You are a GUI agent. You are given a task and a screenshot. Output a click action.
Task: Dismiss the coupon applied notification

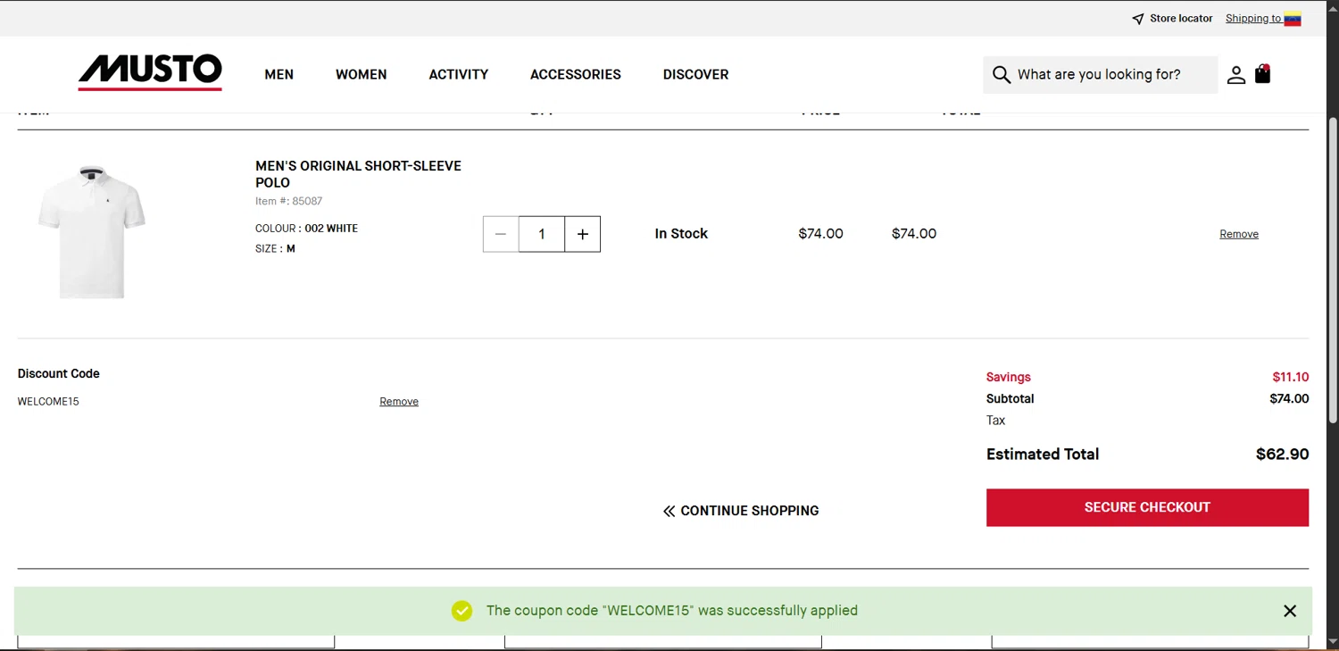1290,611
